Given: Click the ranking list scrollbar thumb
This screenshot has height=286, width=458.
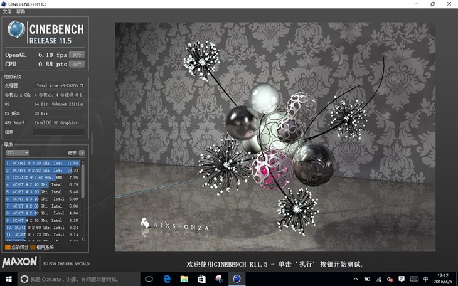Looking at the screenshot, I should coord(83,181).
